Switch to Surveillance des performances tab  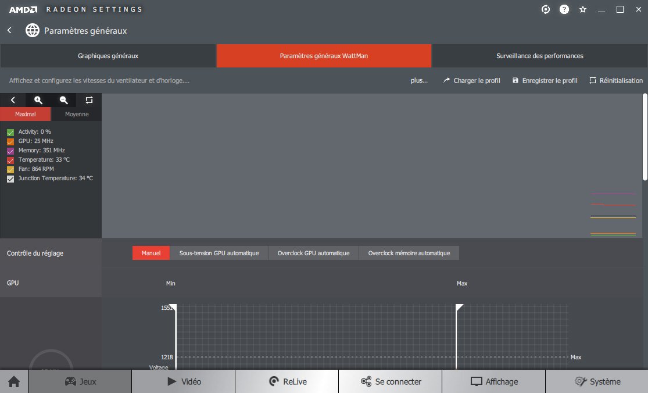[x=540, y=56]
